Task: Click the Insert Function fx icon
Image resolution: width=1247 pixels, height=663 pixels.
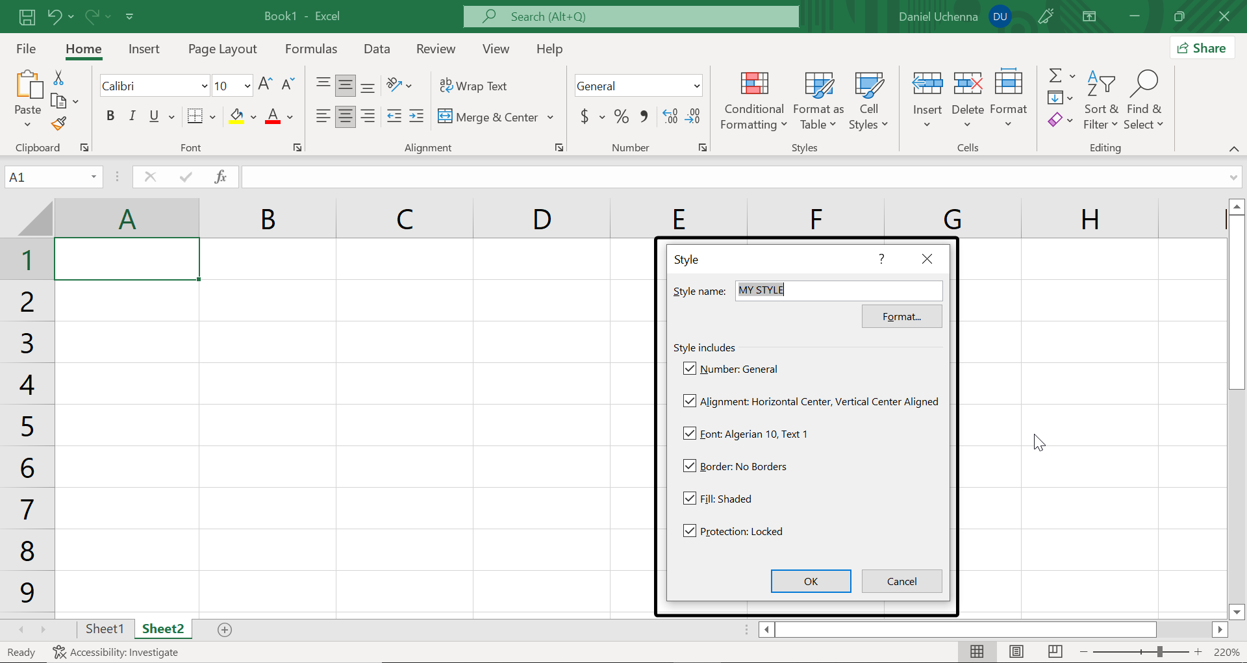Action: (220, 177)
